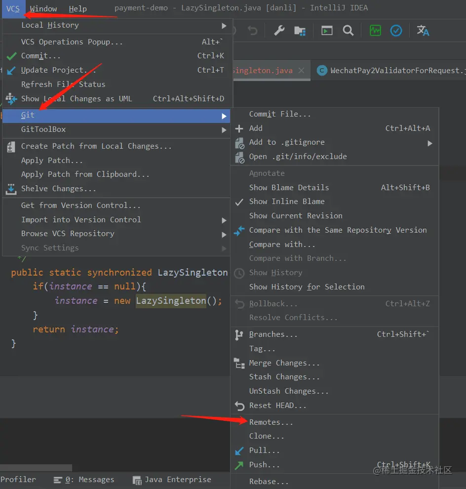Click the plus icon beside Add
This screenshot has height=489, width=466.
coord(239,128)
